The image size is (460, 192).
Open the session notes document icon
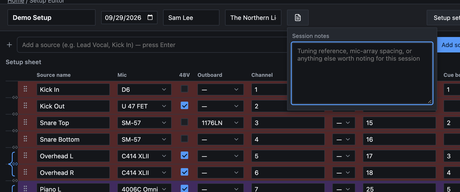[x=298, y=18]
